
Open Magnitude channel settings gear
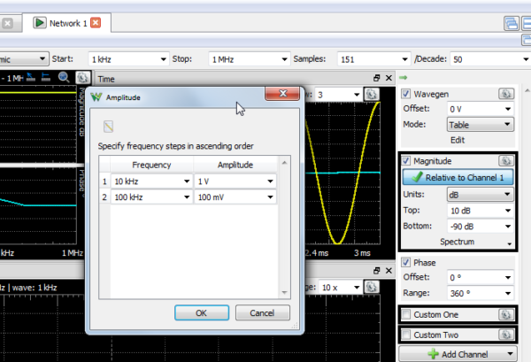point(506,161)
